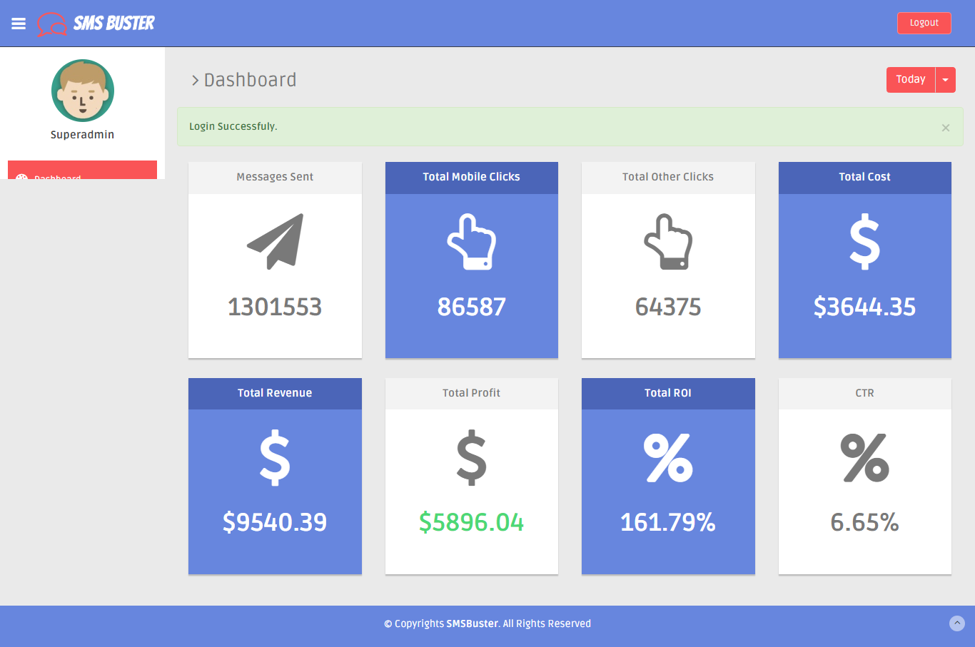Log out using the Logout button

point(924,23)
